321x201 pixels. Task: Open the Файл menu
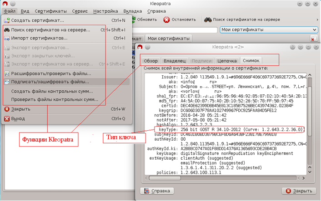click(x=10, y=11)
